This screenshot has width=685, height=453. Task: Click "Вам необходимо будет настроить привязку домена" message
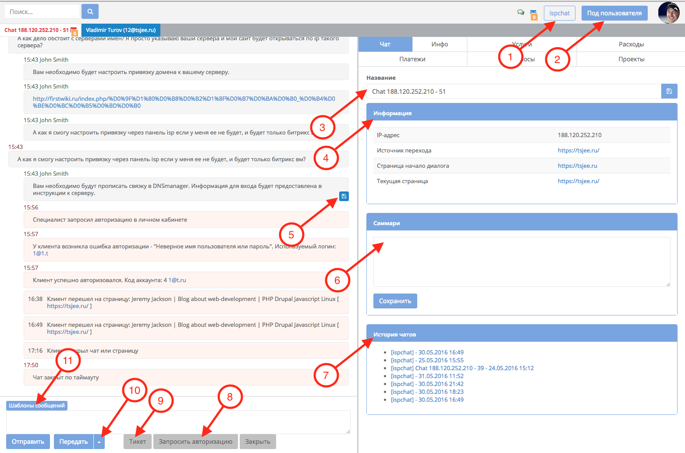186,72
